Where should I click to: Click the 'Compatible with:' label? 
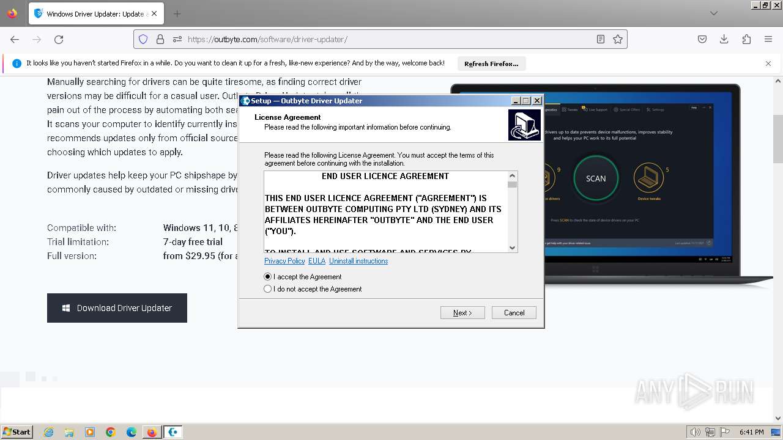point(81,228)
